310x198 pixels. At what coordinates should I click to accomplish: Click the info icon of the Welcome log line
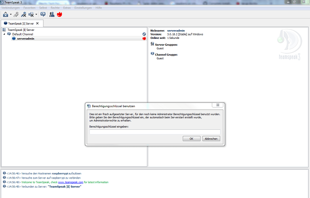(4, 182)
